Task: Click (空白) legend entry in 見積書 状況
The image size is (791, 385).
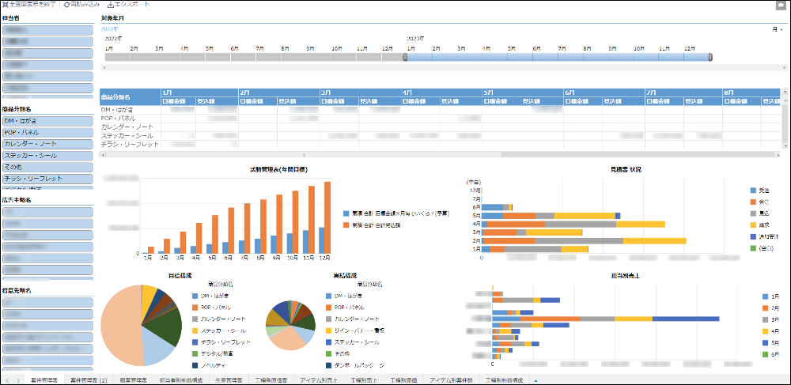Action: 762,248
